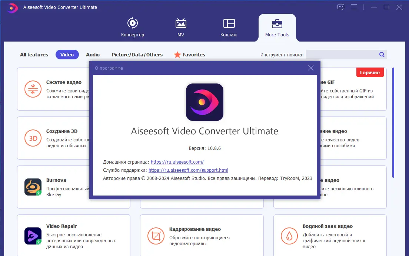Select the More Tools tab
The height and width of the screenshot is (256, 409).
pos(277,28)
